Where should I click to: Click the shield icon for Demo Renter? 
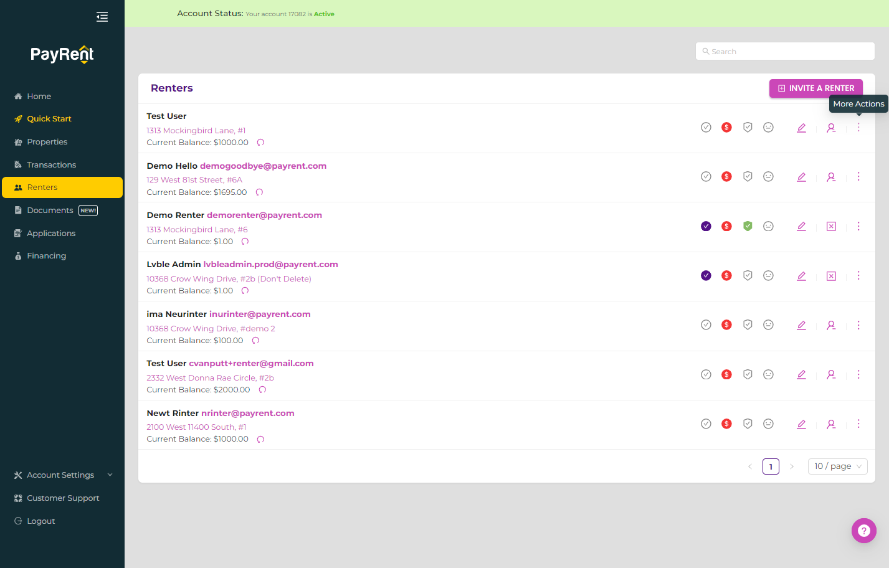pyautogui.click(x=748, y=226)
